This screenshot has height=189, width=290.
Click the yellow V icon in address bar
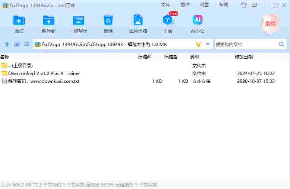198,45
